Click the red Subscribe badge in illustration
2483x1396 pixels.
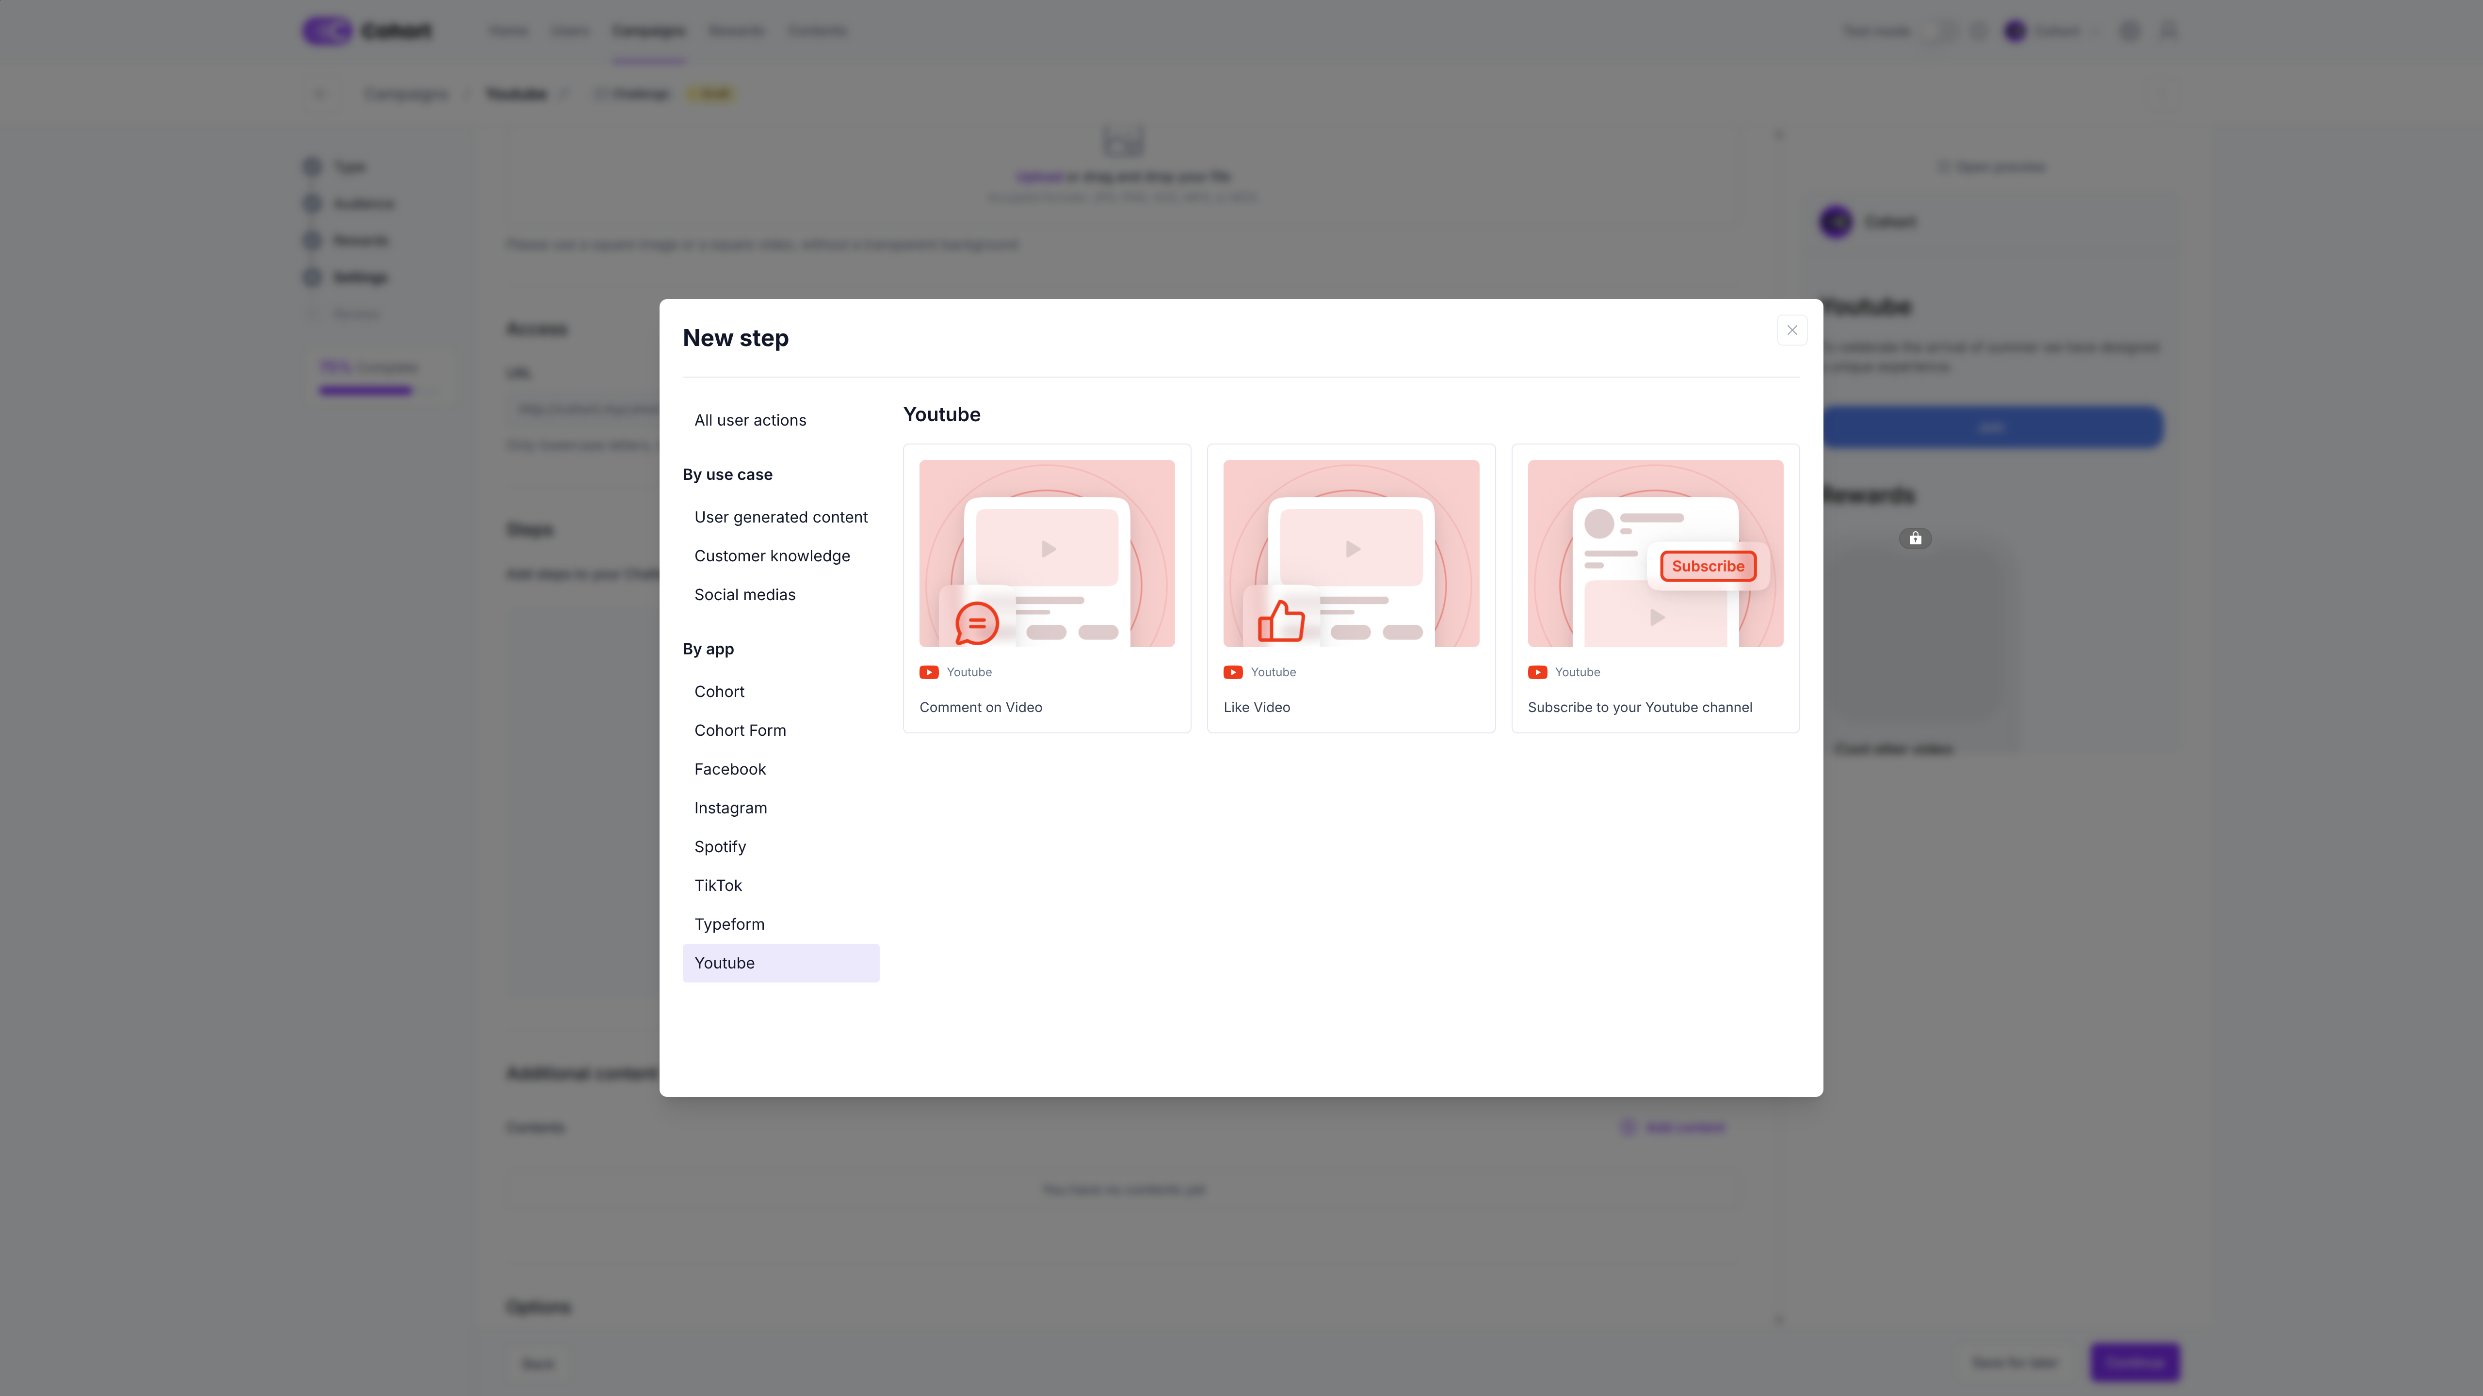coord(1707,567)
